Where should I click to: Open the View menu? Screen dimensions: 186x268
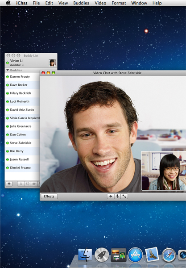point(63,3)
